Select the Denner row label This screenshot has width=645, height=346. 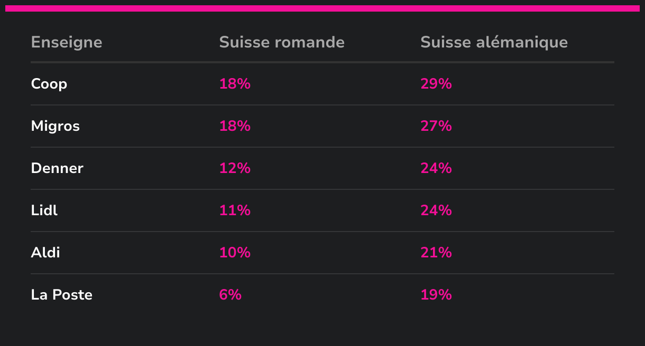click(x=57, y=168)
